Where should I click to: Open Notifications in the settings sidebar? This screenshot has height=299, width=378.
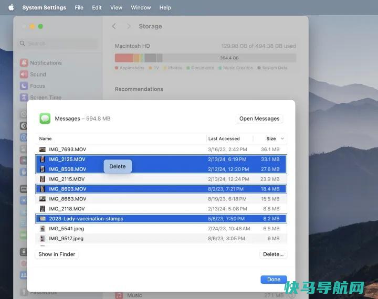pos(41,63)
